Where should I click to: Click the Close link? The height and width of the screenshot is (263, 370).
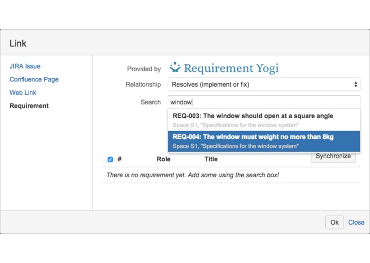point(356,223)
